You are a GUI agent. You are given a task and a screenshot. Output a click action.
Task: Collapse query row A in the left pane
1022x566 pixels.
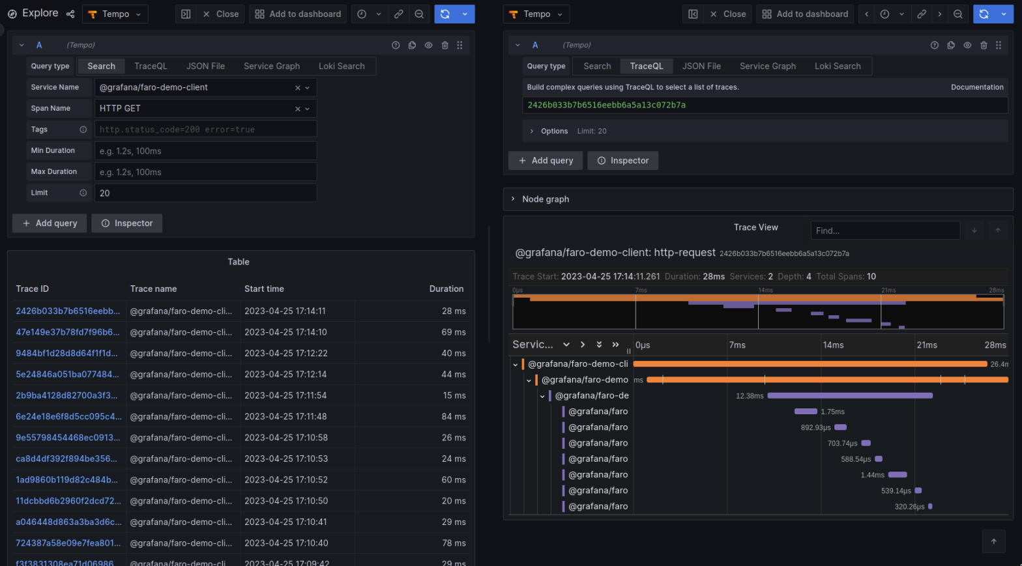pos(22,45)
